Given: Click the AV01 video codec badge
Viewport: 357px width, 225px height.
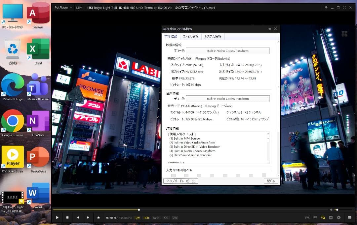Looking at the screenshot, I should click(156, 218).
